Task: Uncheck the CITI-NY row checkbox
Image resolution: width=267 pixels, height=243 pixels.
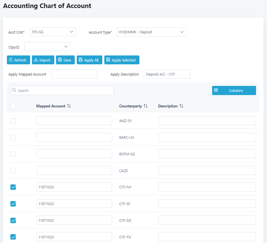Action: (x=13, y=187)
